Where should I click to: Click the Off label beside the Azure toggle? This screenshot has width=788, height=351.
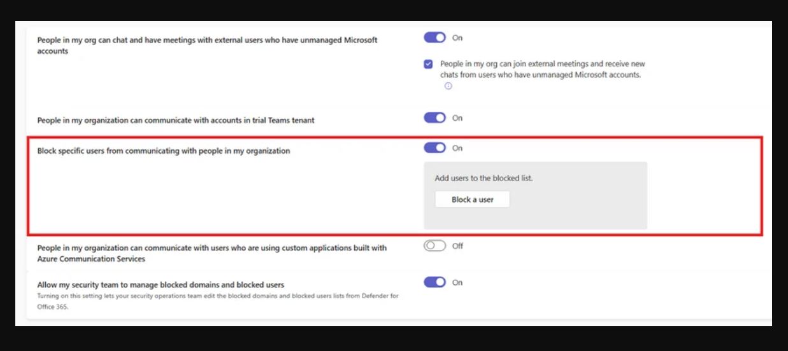(457, 246)
